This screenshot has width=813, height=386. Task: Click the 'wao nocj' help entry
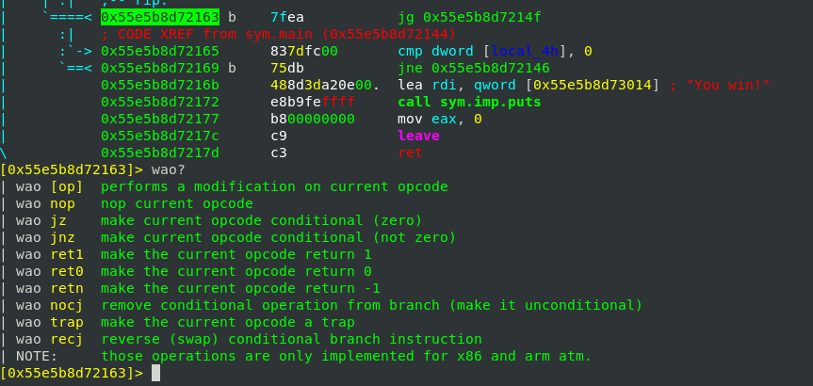[x=47, y=305]
